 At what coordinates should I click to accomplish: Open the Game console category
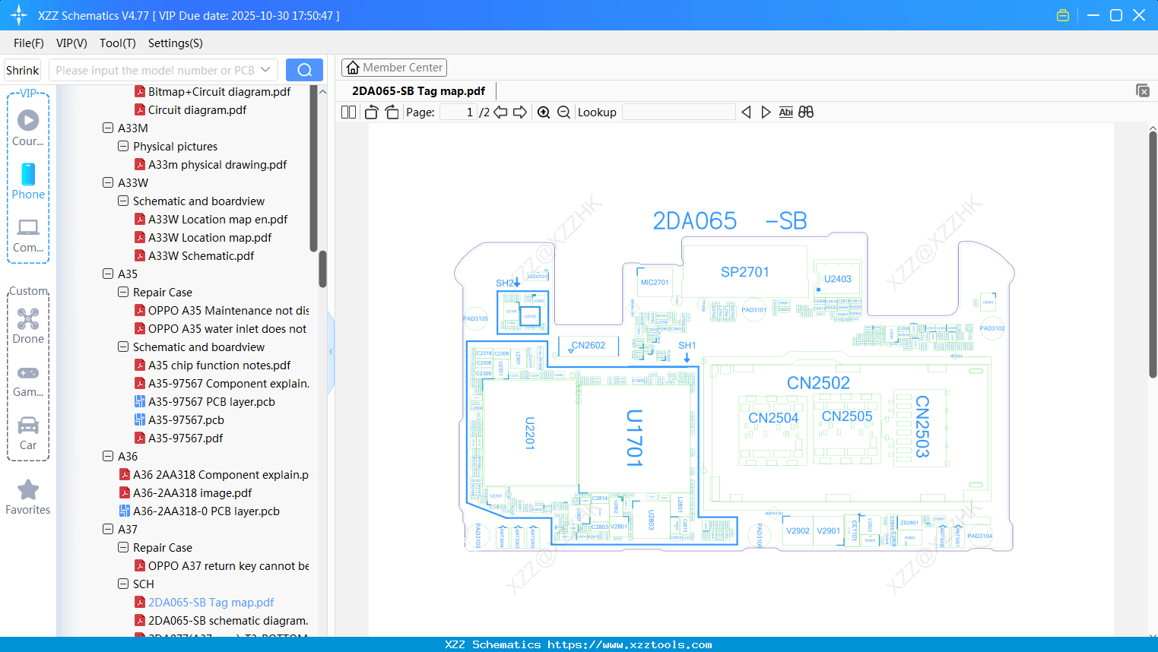click(x=28, y=381)
